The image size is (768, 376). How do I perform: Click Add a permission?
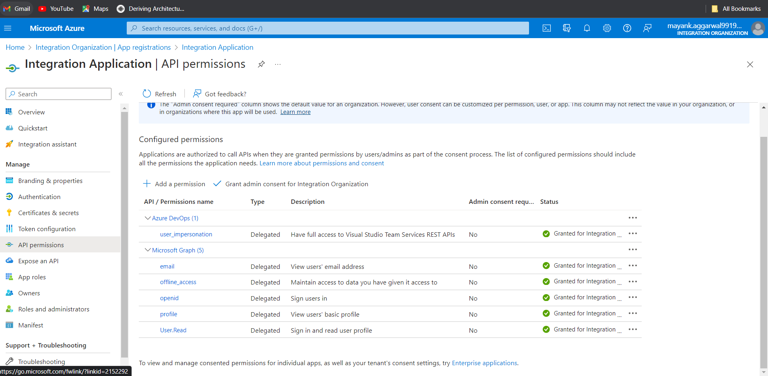tap(174, 184)
